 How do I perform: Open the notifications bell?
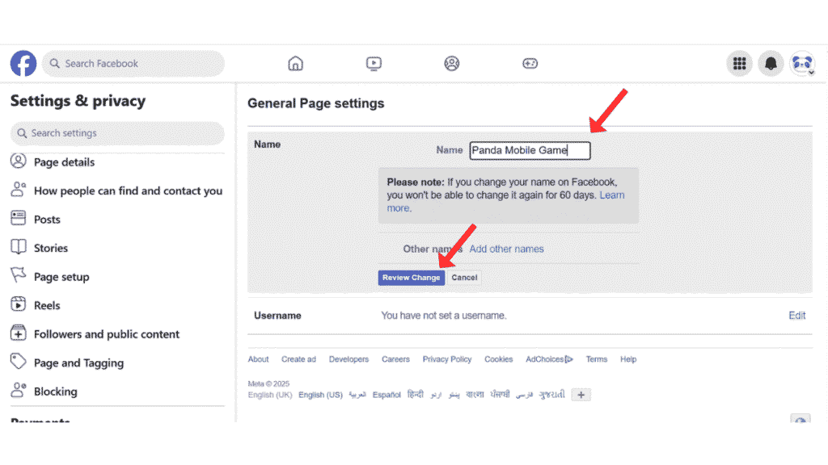click(x=771, y=63)
